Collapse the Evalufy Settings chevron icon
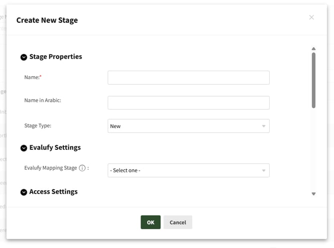The height and width of the screenshot is (248, 334). pyautogui.click(x=23, y=148)
